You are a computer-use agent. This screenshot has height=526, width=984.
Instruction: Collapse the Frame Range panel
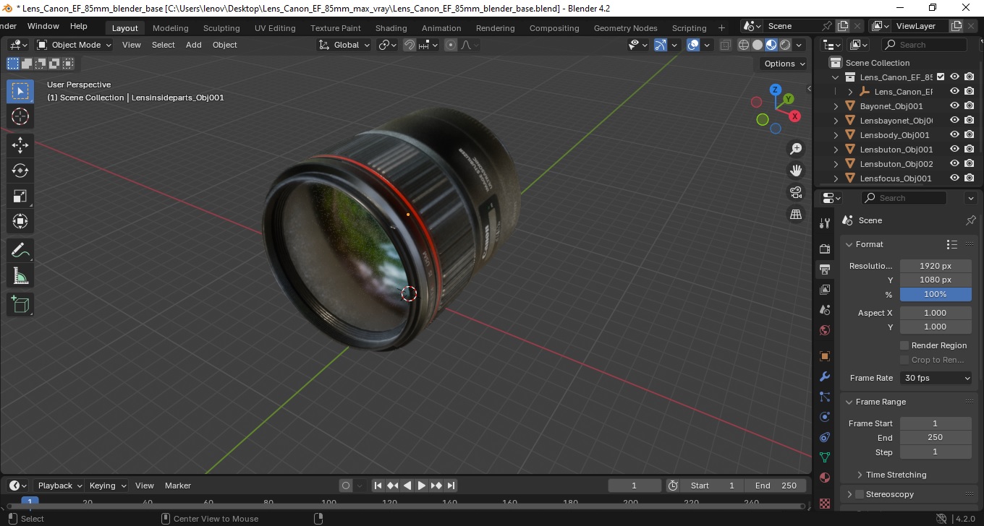tap(849, 402)
